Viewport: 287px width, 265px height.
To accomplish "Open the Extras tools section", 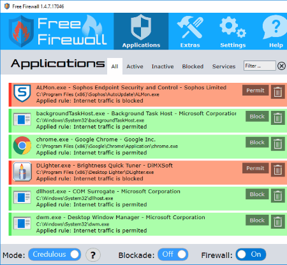I will tap(190, 31).
